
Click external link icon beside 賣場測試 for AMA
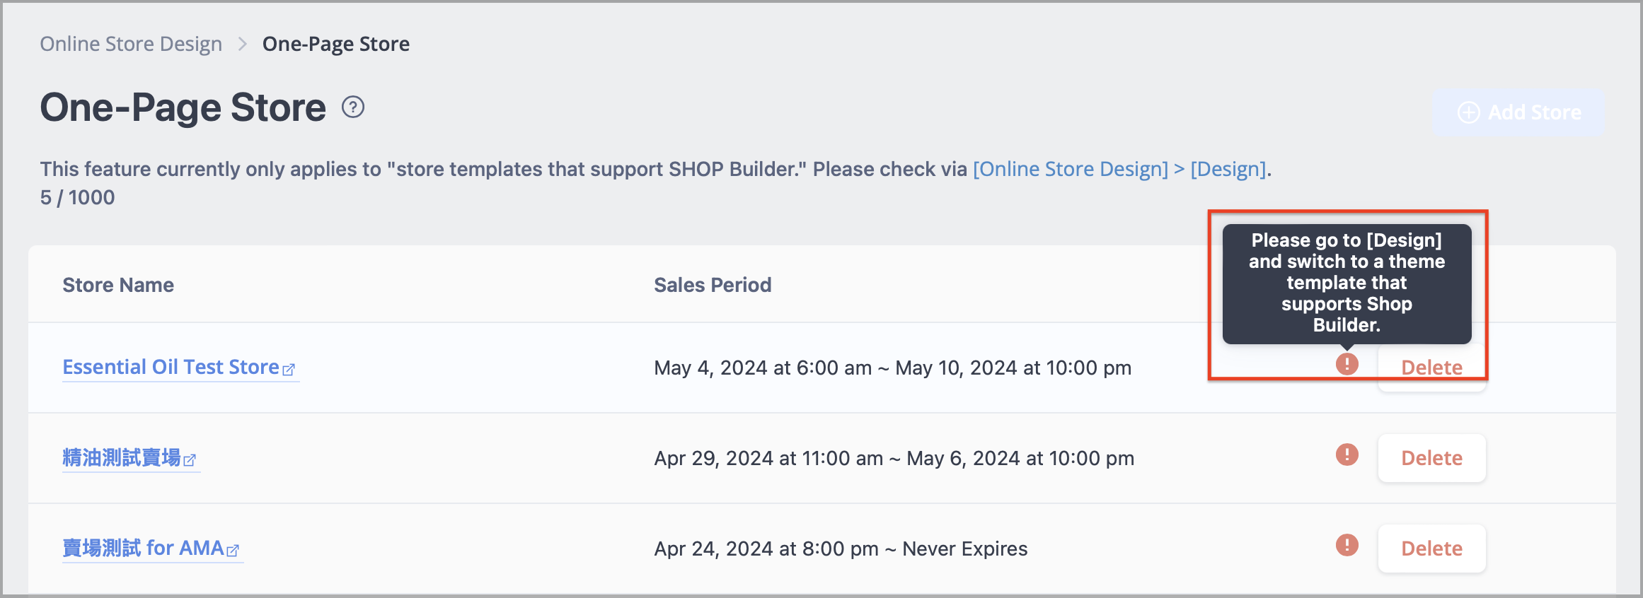[x=234, y=550]
